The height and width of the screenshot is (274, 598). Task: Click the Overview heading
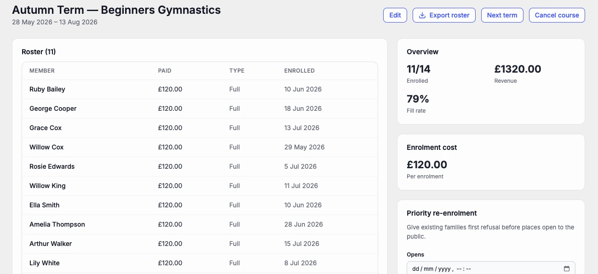click(423, 52)
